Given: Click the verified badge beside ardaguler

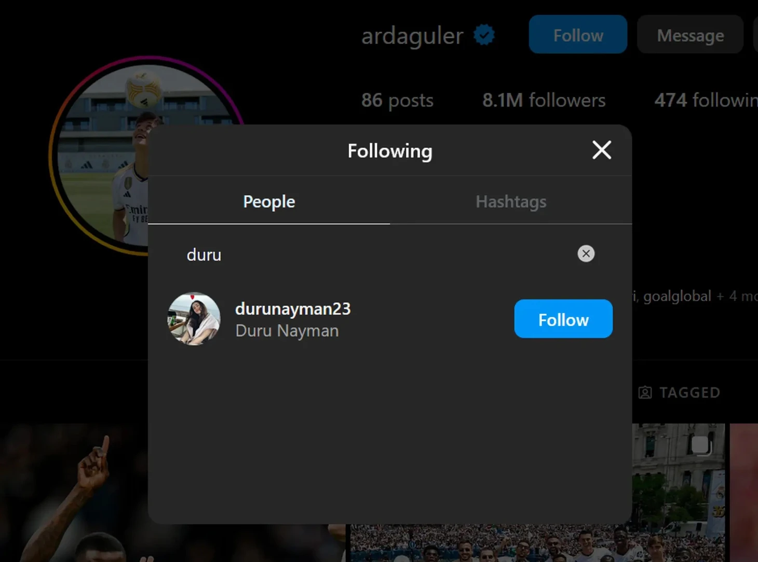Looking at the screenshot, I should (484, 35).
